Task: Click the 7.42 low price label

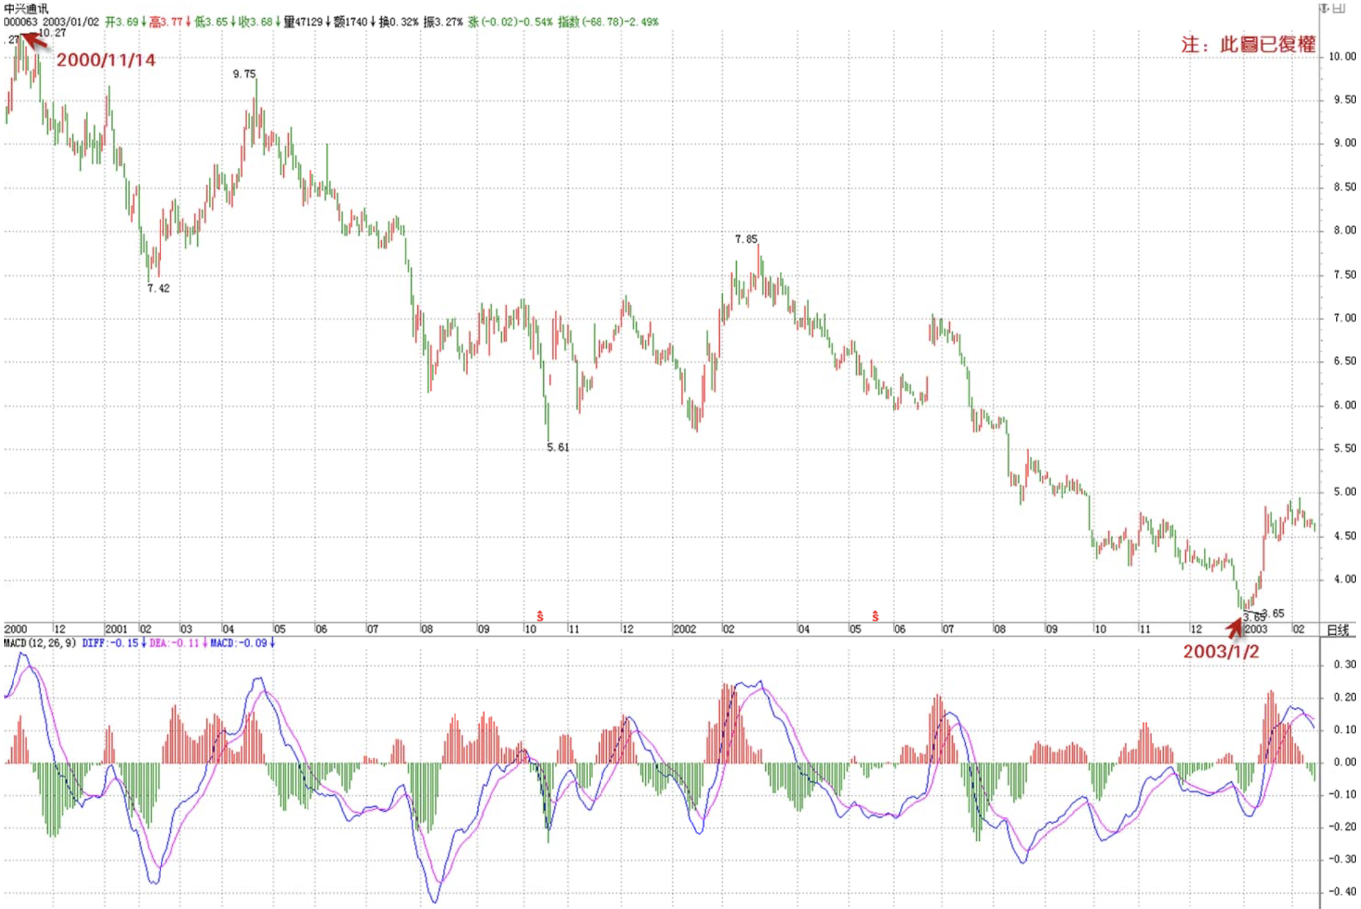Action: [158, 288]
